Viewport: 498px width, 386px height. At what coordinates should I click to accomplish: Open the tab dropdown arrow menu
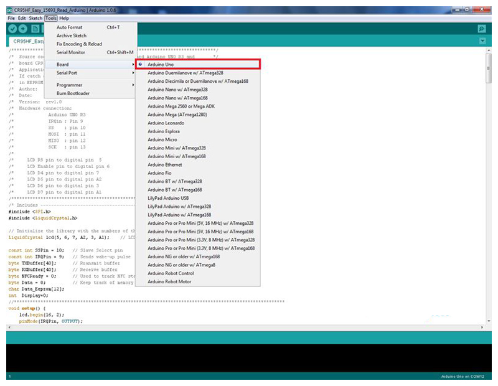tap(482, 41)
